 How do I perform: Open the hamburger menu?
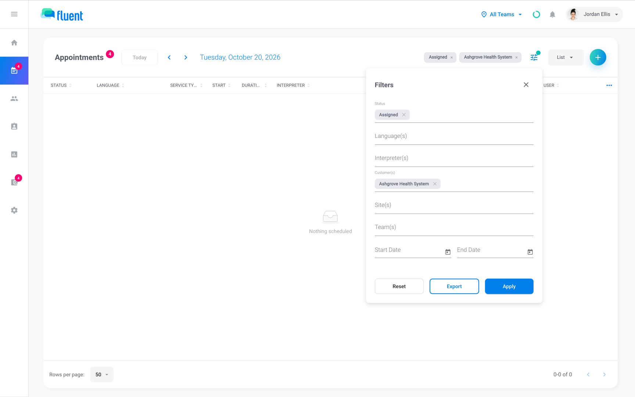14,14
